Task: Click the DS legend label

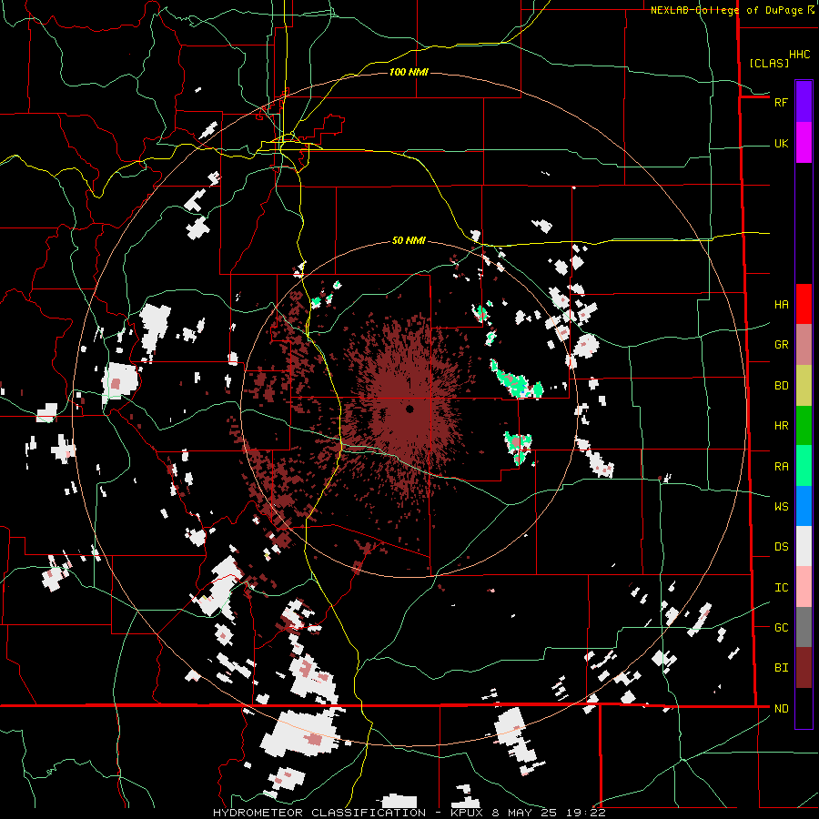Action: tap(781, 547)
